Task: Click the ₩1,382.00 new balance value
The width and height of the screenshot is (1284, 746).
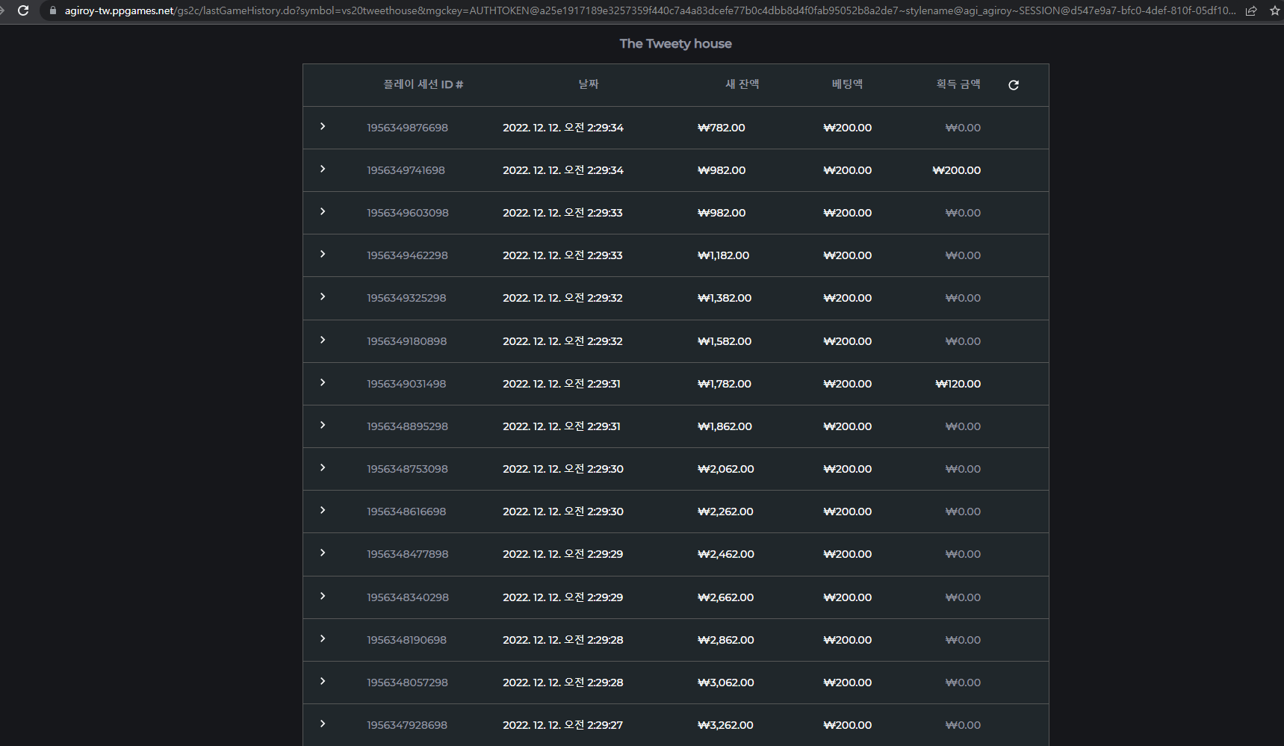Action: [x=725, y=298]
